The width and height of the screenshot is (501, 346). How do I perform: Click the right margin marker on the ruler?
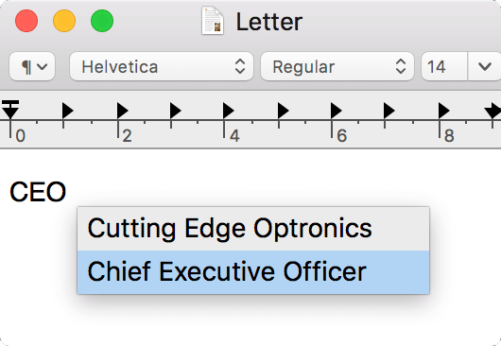pyautogui.click(x=492, y=111)
